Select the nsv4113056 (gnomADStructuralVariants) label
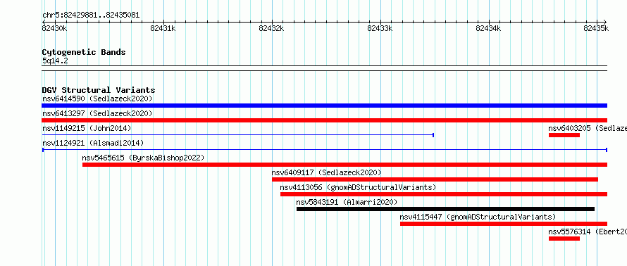This screenshot has height=266, width=627. tap(358, 187)
